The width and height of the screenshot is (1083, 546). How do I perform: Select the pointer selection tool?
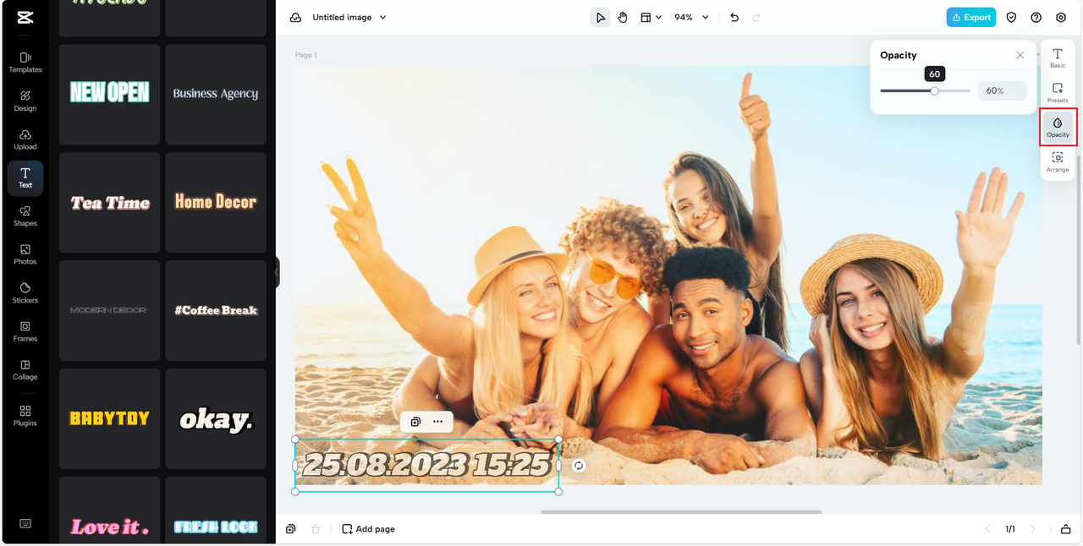tap(600, 17)
